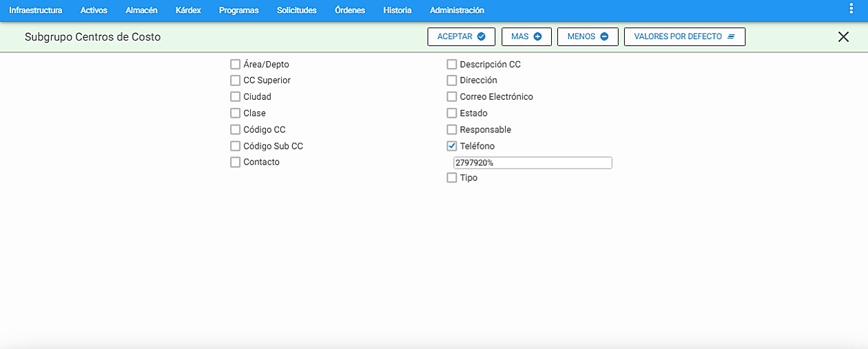Open the Almacén menu
The width and height of the screenshot is (868, 349).
tap(141, 10)
